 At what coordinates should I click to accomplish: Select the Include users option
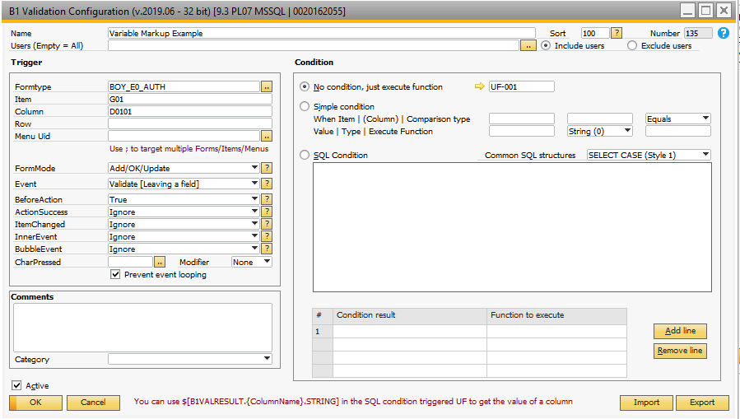[x=546, y=46]
